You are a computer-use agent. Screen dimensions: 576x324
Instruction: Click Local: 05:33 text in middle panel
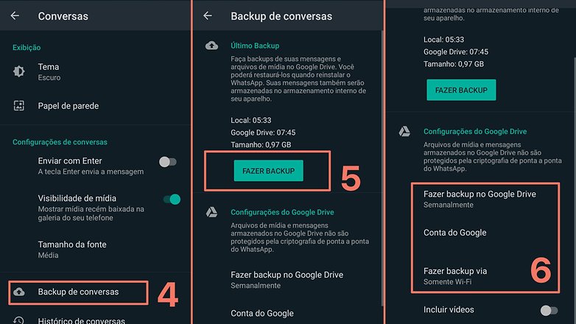251,120
